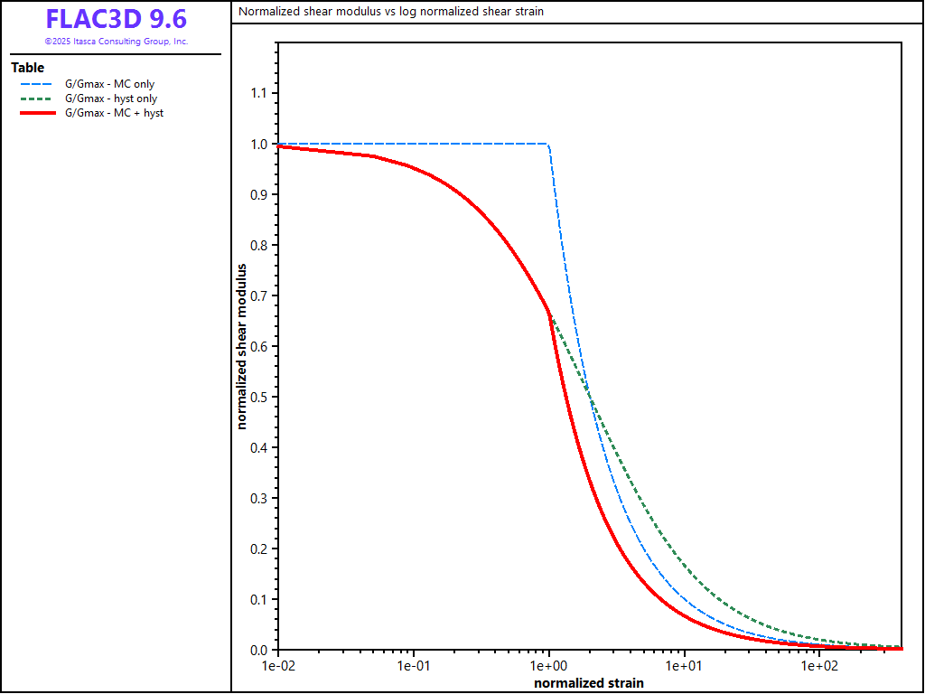Select the 'G/Gmax - MC + hyst' legend label
This screenshot has height=694, width=925.
(114, 113)
